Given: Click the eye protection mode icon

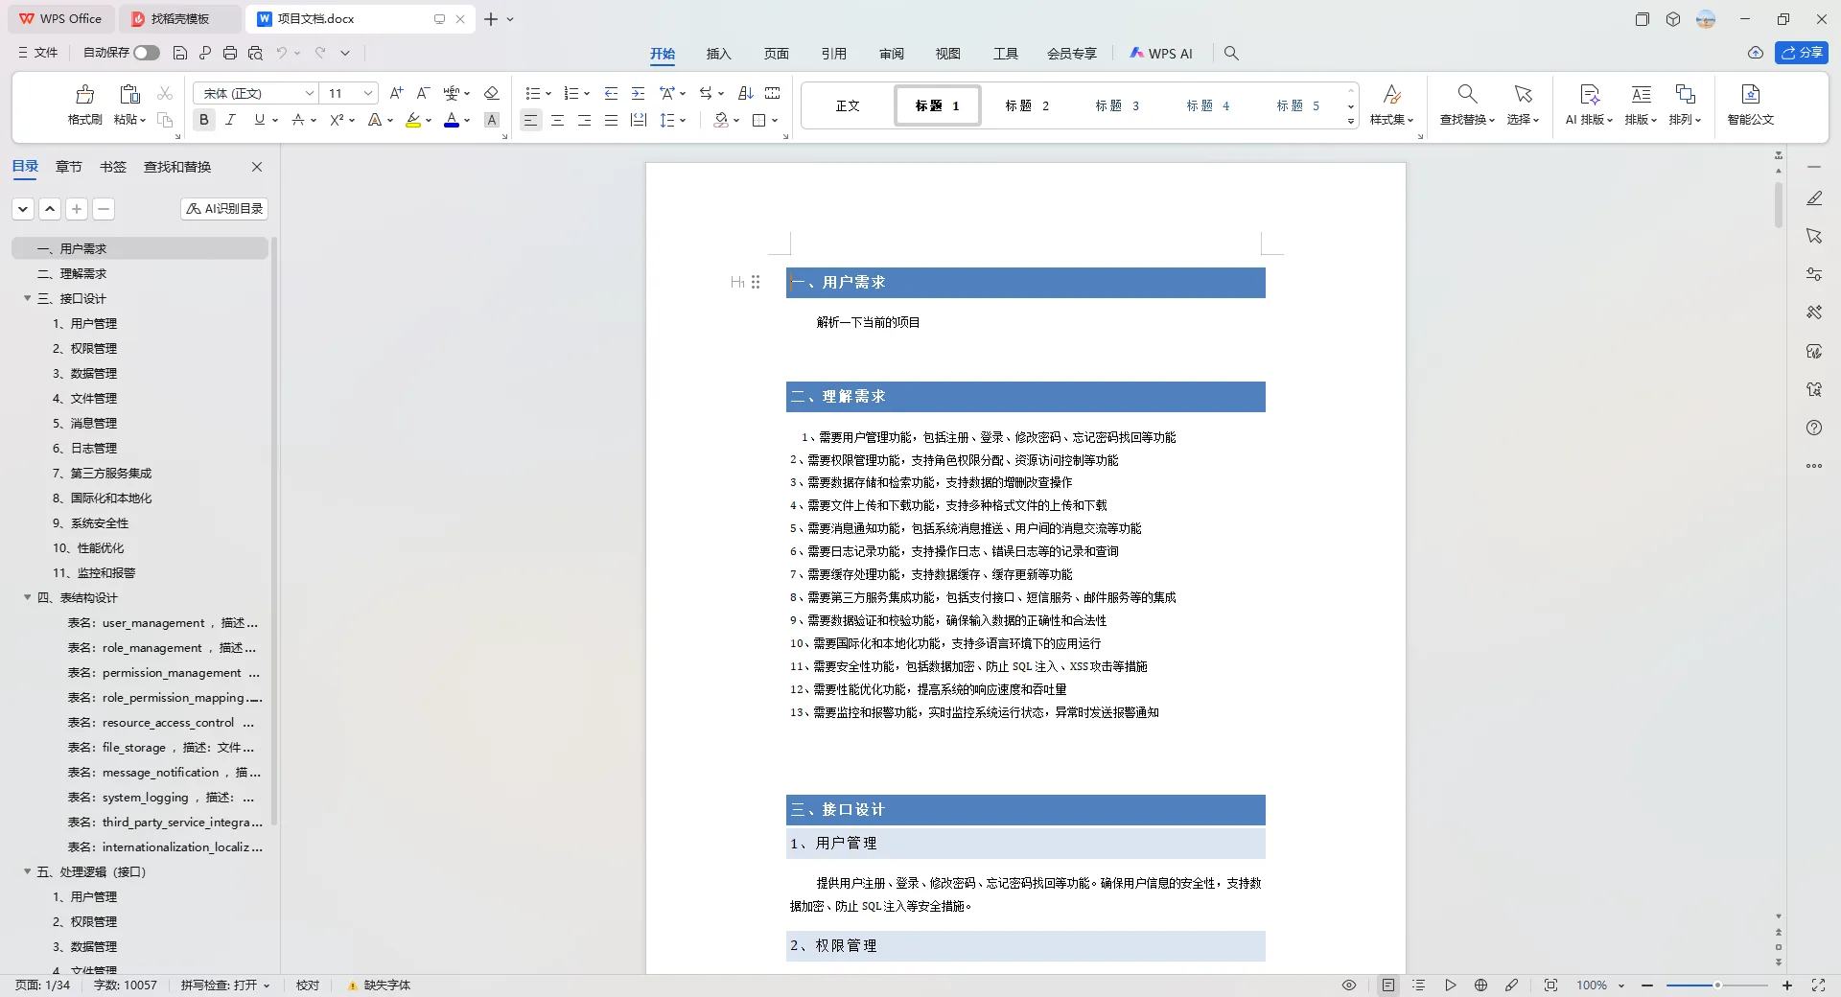Looking at the screenshot, I should [x=1349, y=985].
